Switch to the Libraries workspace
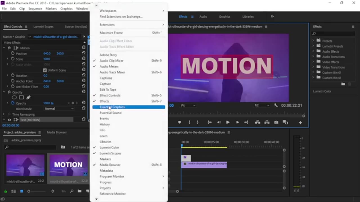 point(248,17)
